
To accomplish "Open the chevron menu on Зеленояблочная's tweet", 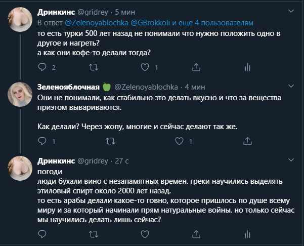I will click(x=290, y=85).
